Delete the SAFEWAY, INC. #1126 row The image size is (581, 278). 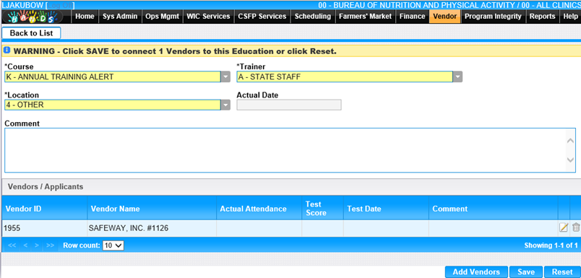[575, 227]
